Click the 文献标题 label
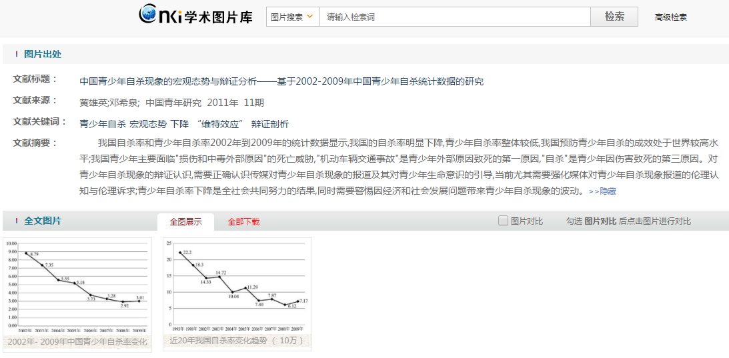 click(x=35, y=79)
